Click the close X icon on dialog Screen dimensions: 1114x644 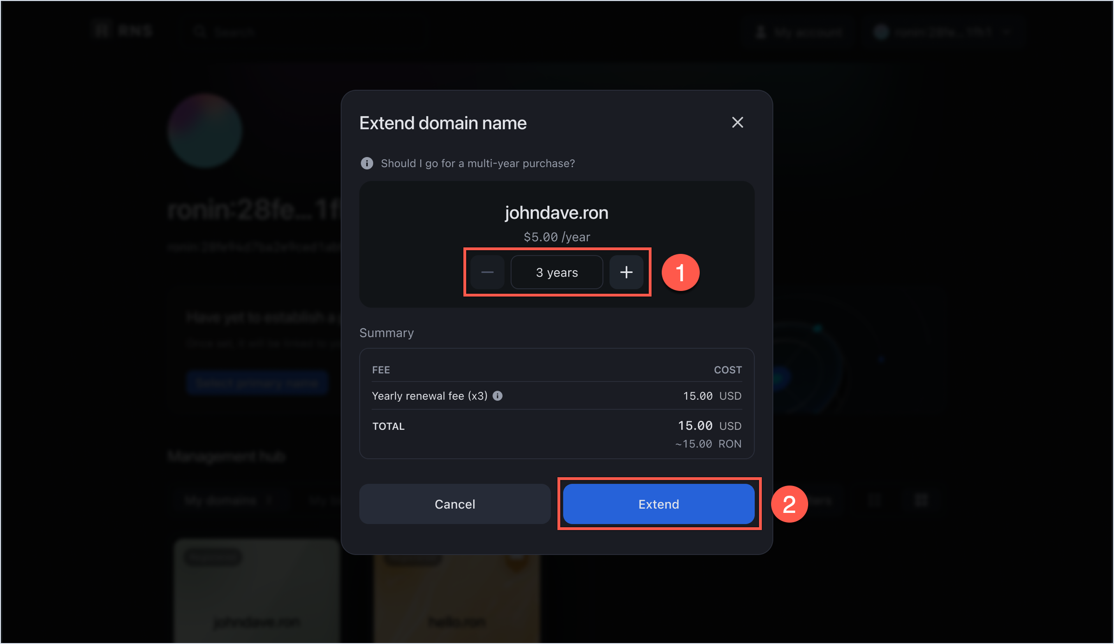(737, 123)
